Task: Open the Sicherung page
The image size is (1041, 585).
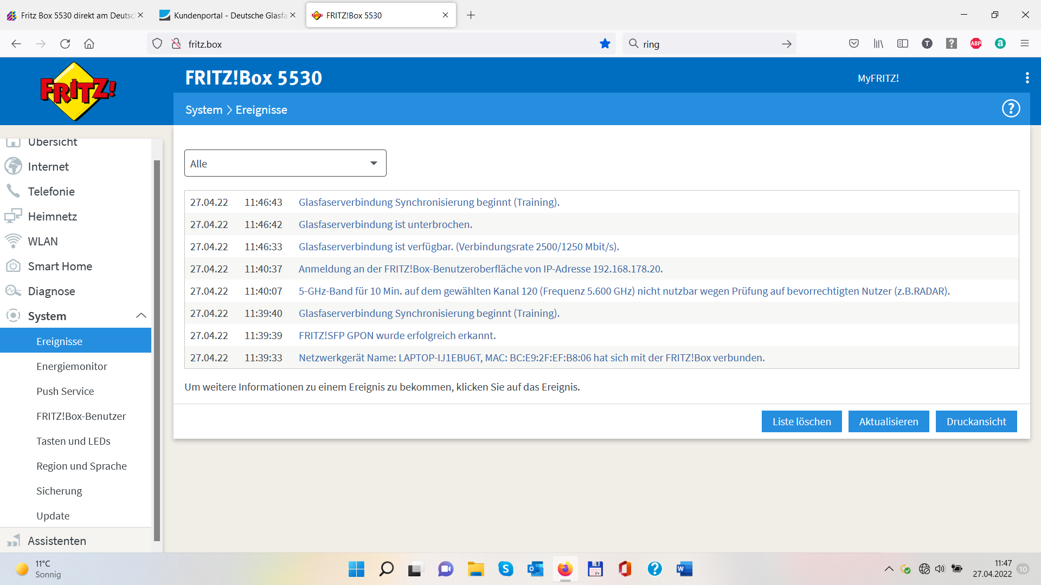Action: [x=59, y=491]
